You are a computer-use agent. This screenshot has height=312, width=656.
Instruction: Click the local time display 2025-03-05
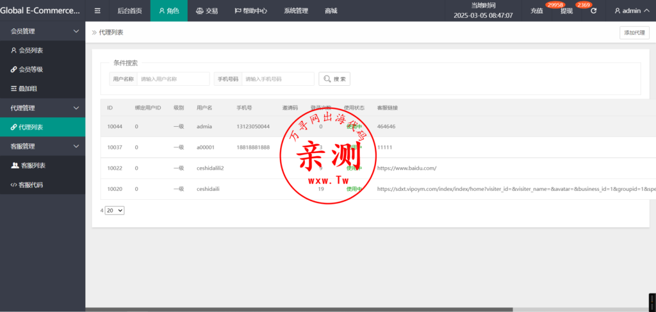(x=483, y=15)
